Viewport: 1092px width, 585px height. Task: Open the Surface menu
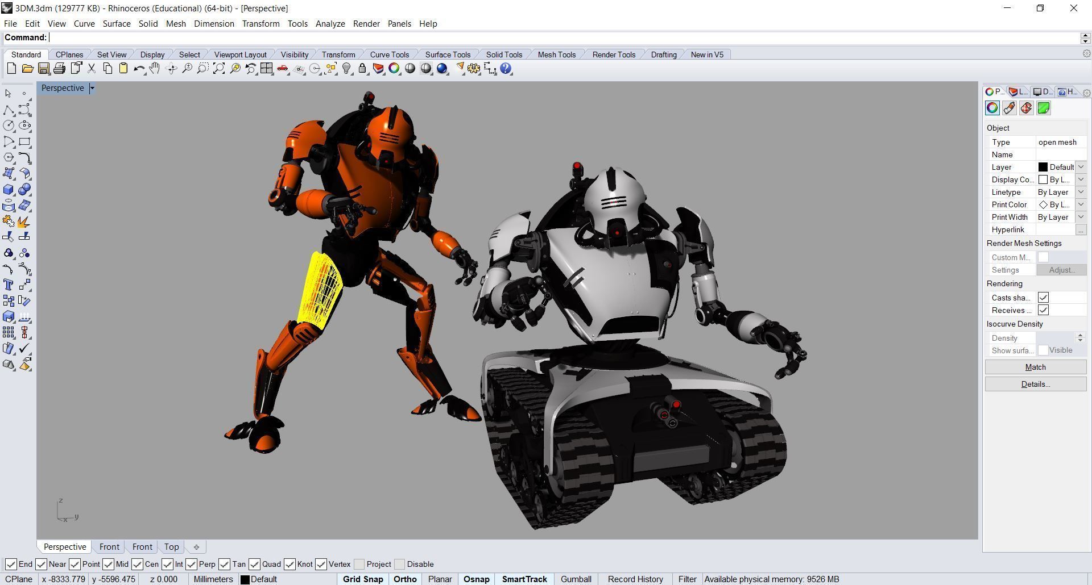click(x=117, y=24)
